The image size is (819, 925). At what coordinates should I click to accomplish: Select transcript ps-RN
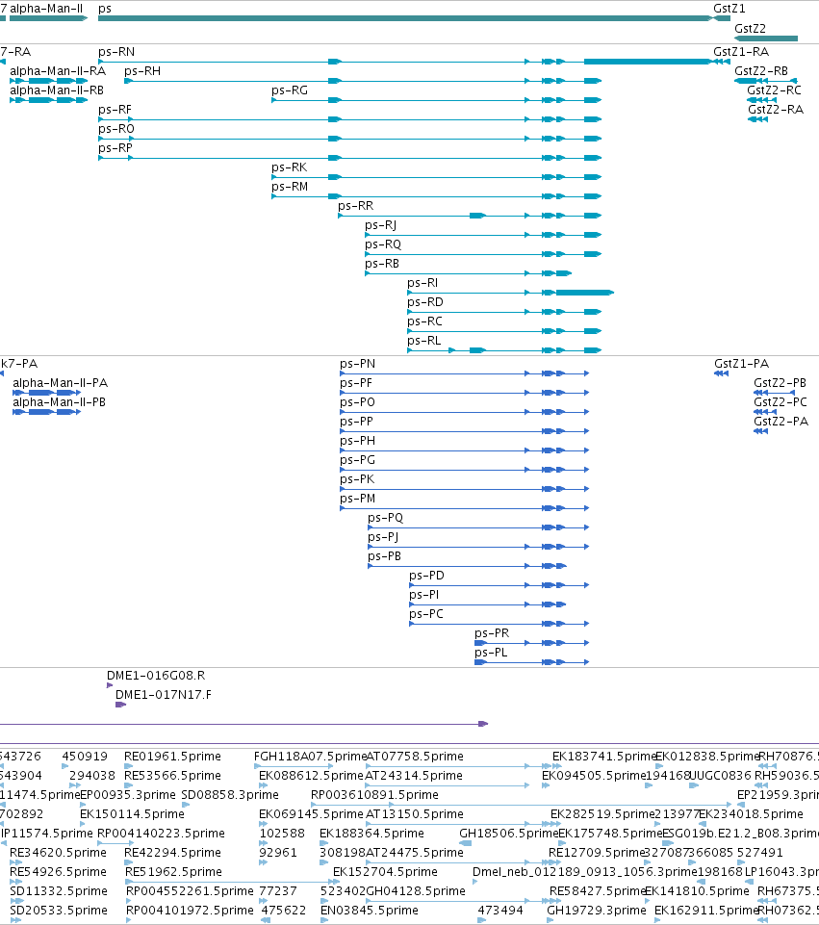coord(406,62)
